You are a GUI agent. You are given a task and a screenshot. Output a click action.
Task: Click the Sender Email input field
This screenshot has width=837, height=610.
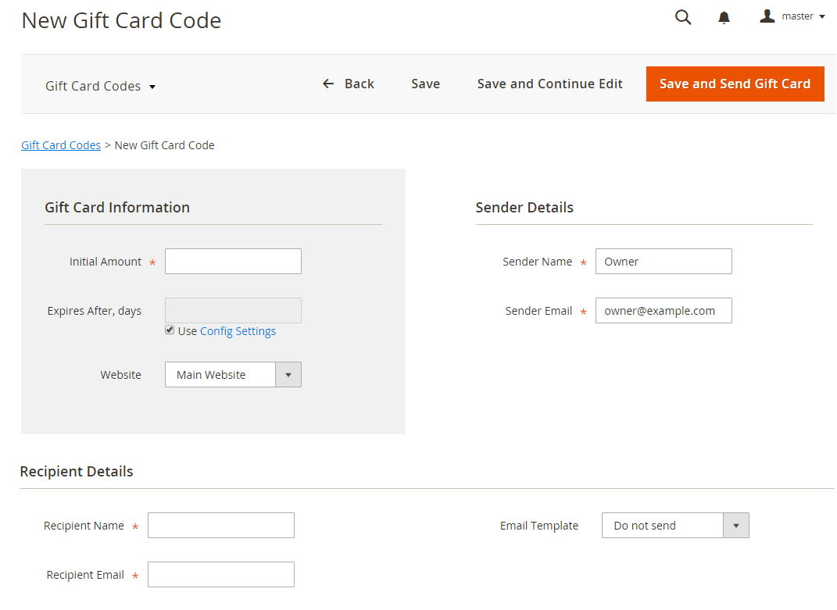point(664,311)
